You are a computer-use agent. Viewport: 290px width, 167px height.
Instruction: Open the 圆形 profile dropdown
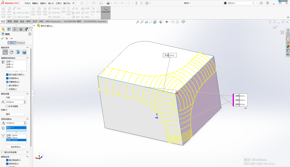[x=16, y=114]
